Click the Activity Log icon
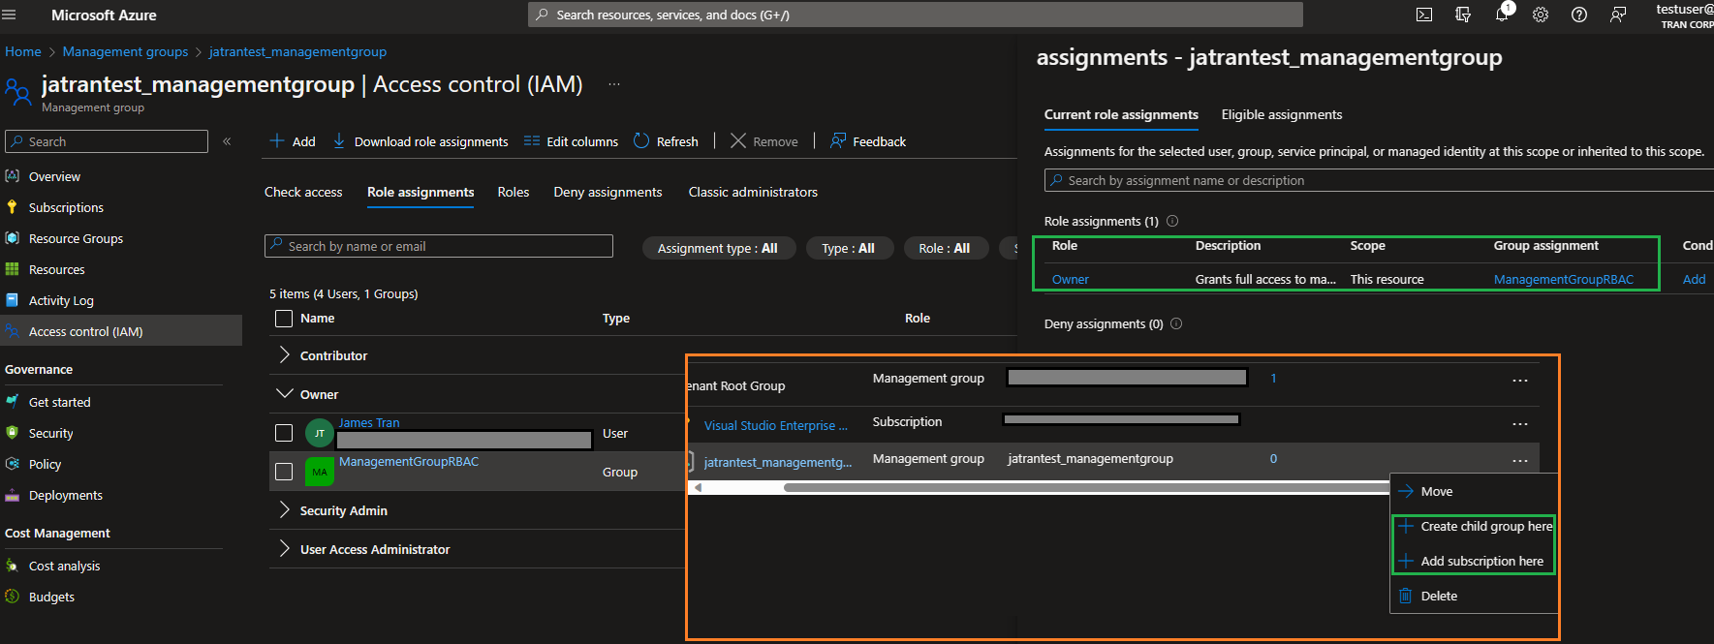Screen dimensions: 1714x644 [13, 300]
